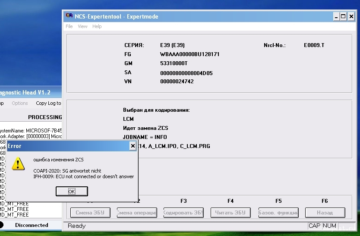Open the File menu

coord(69,26)
